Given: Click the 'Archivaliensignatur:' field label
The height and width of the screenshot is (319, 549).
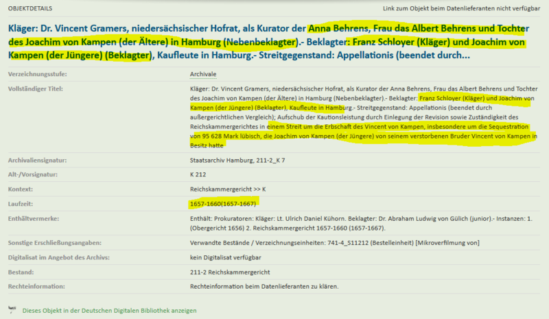Looking at the screenshot, I should 38,161.
